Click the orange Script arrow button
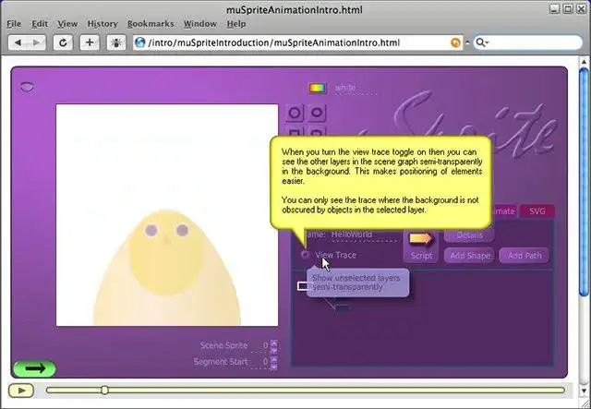This screenshot has width=591, height=409. tap(421, 245)
